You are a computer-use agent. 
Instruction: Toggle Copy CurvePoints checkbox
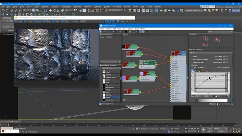(x=217, y=68)
